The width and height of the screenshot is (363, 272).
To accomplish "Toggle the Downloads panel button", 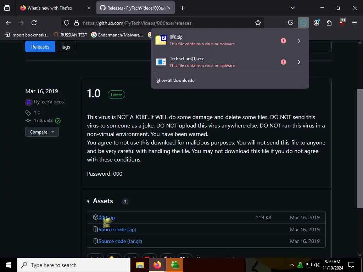I will [303, 23].
